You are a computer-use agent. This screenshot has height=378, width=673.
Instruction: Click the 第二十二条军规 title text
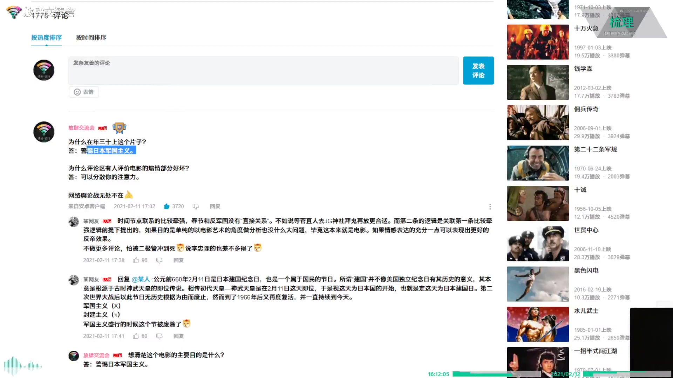click(595, 149)
